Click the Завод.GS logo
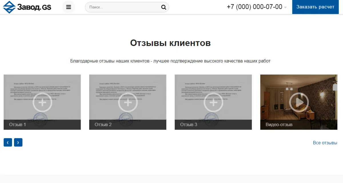The width and height of the screenshot is (343, 183). click(27, 7)
